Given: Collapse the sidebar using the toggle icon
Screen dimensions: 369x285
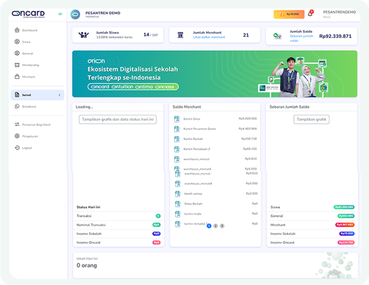Looking at the screenshot, I should tap(60, 14).
